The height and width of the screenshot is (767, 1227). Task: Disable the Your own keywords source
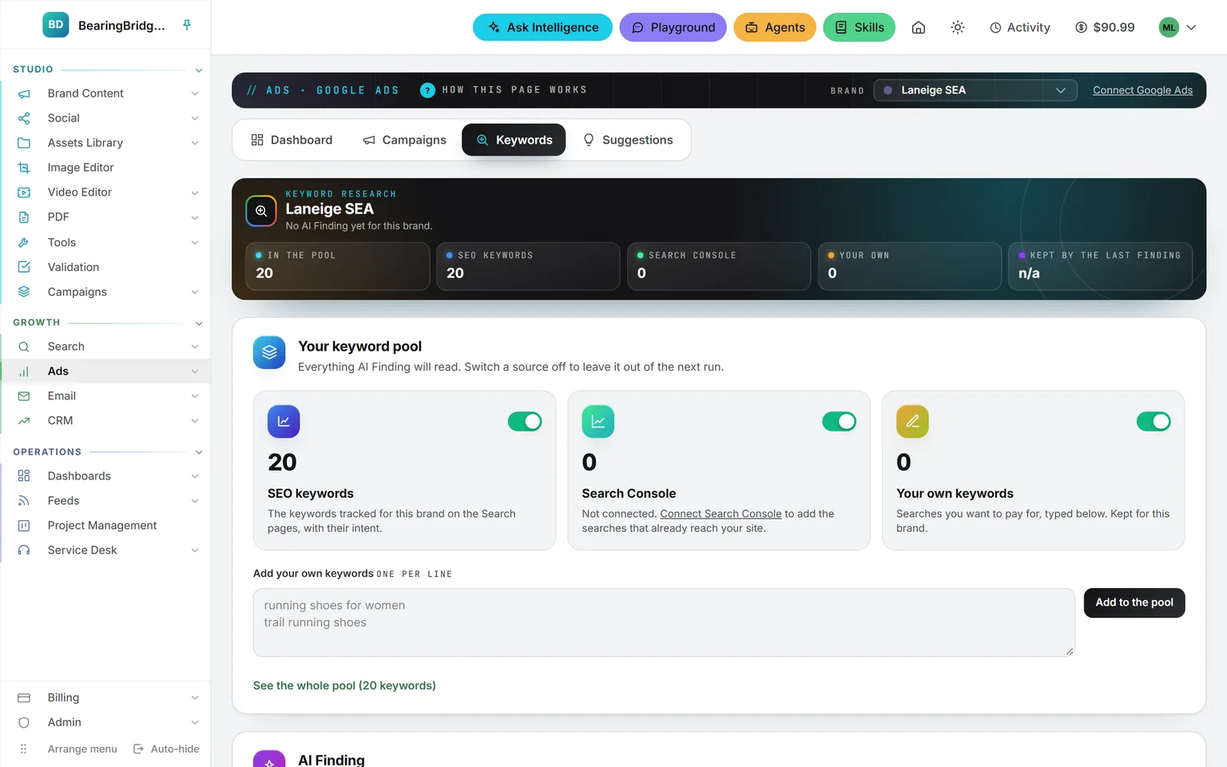click(x=1154, y=421)
